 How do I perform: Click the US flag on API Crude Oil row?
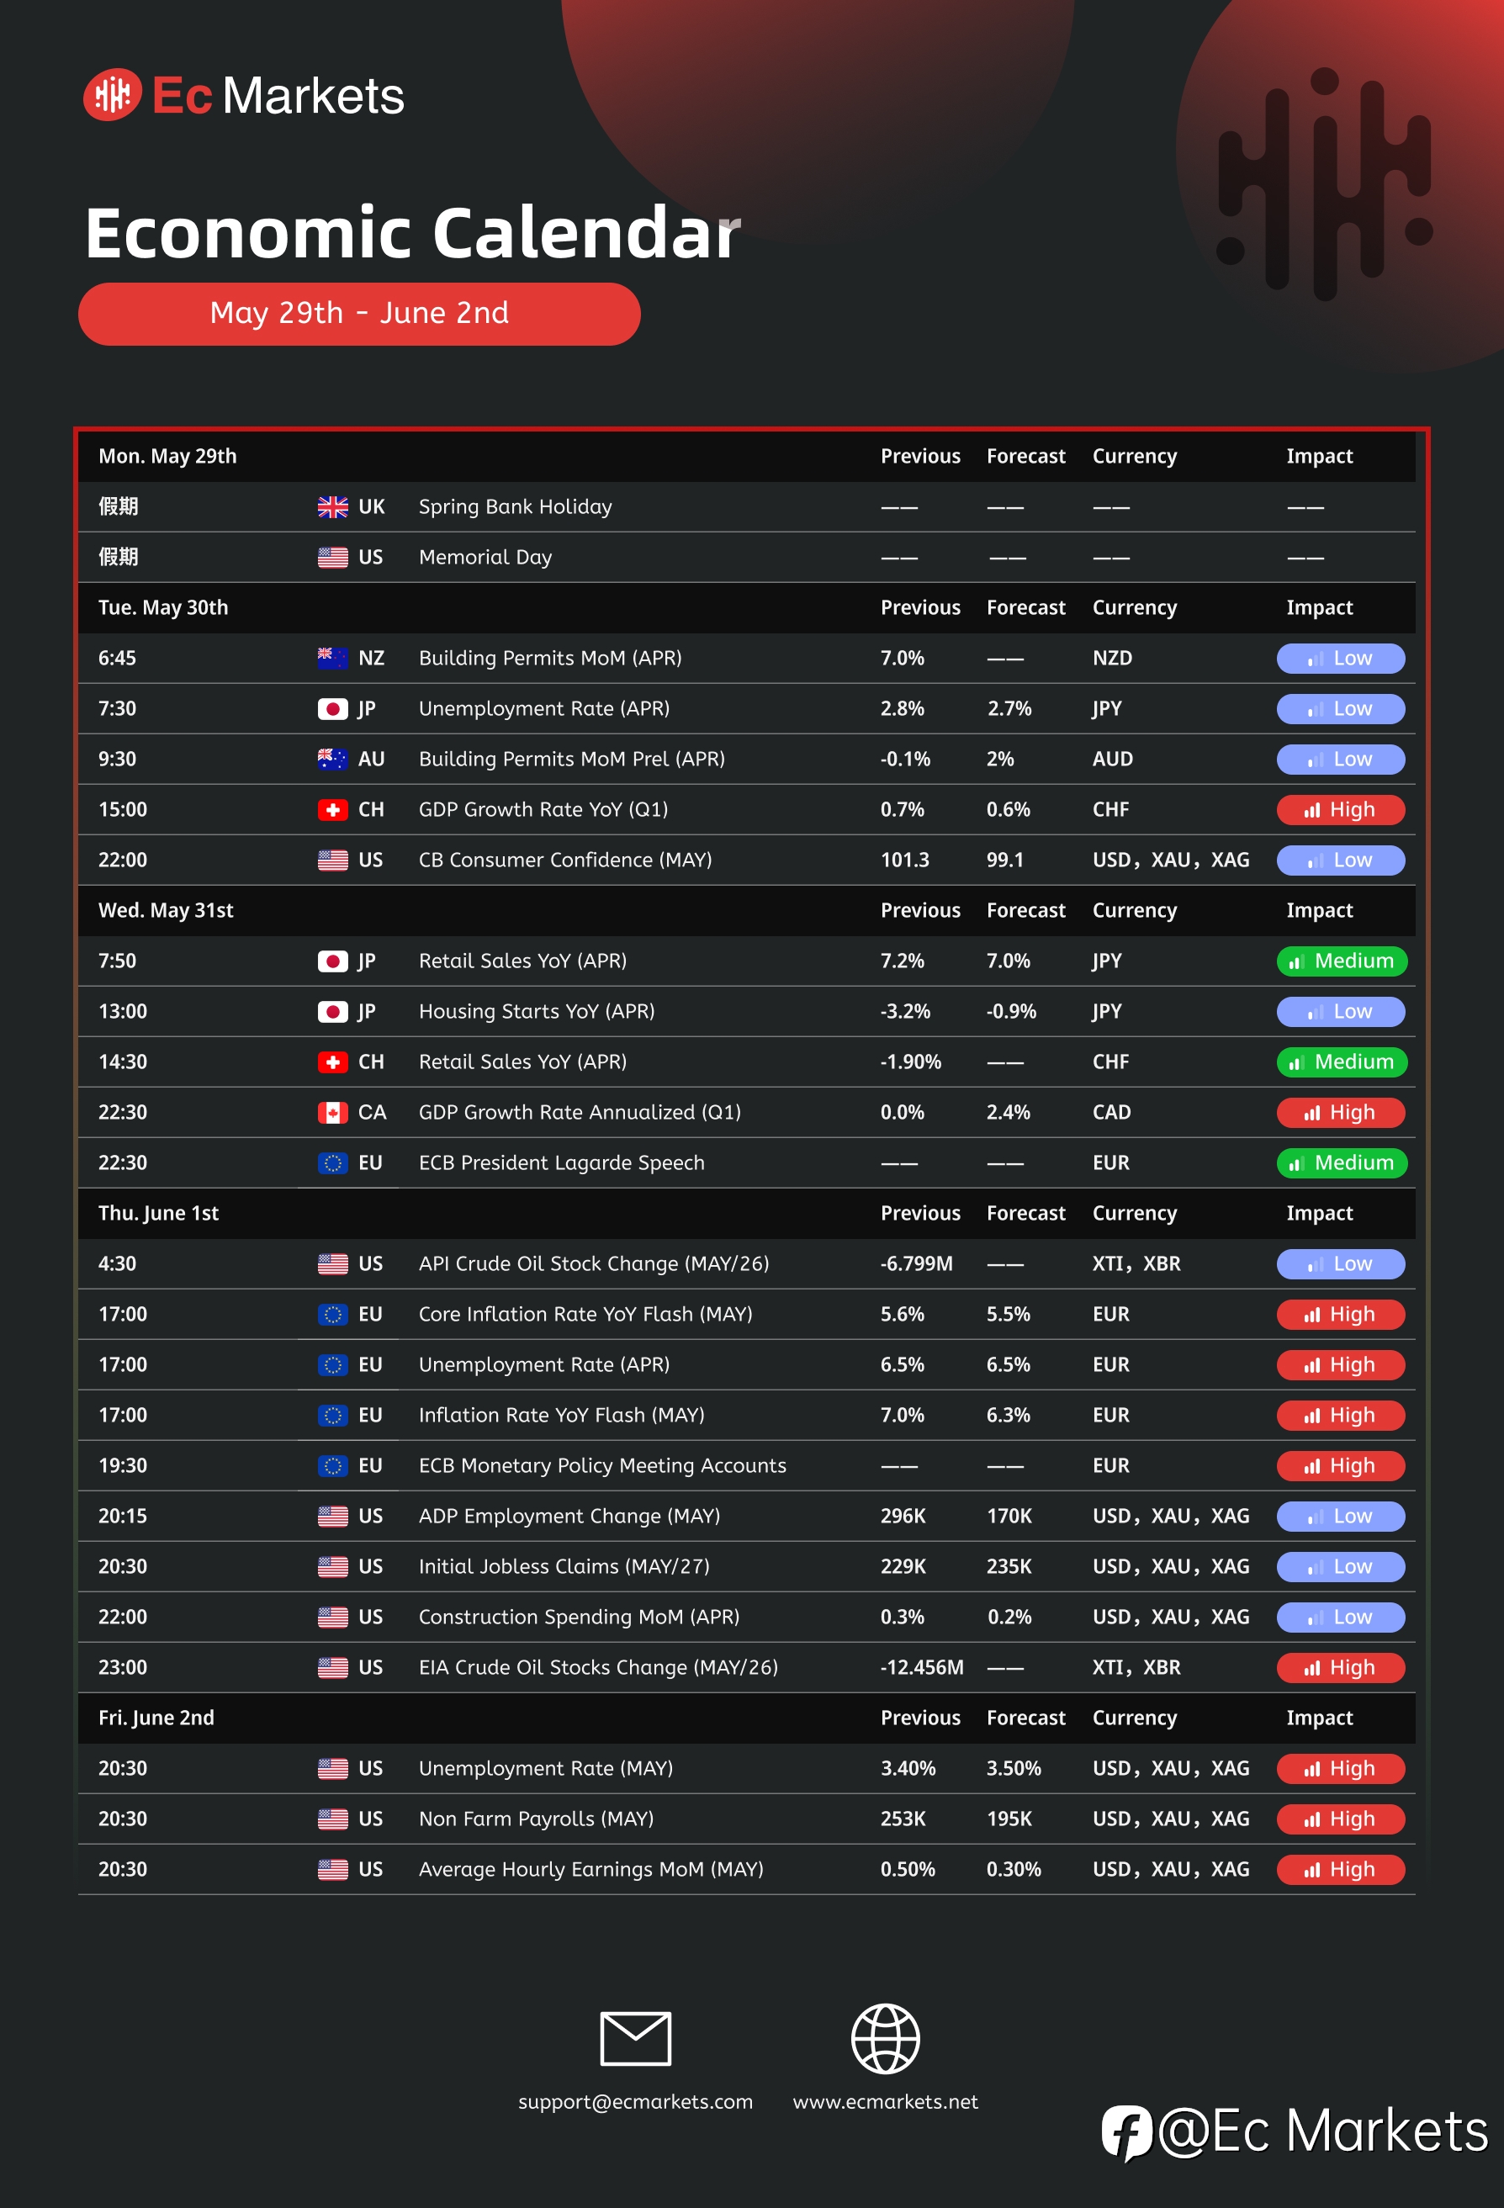(332, 1263)
